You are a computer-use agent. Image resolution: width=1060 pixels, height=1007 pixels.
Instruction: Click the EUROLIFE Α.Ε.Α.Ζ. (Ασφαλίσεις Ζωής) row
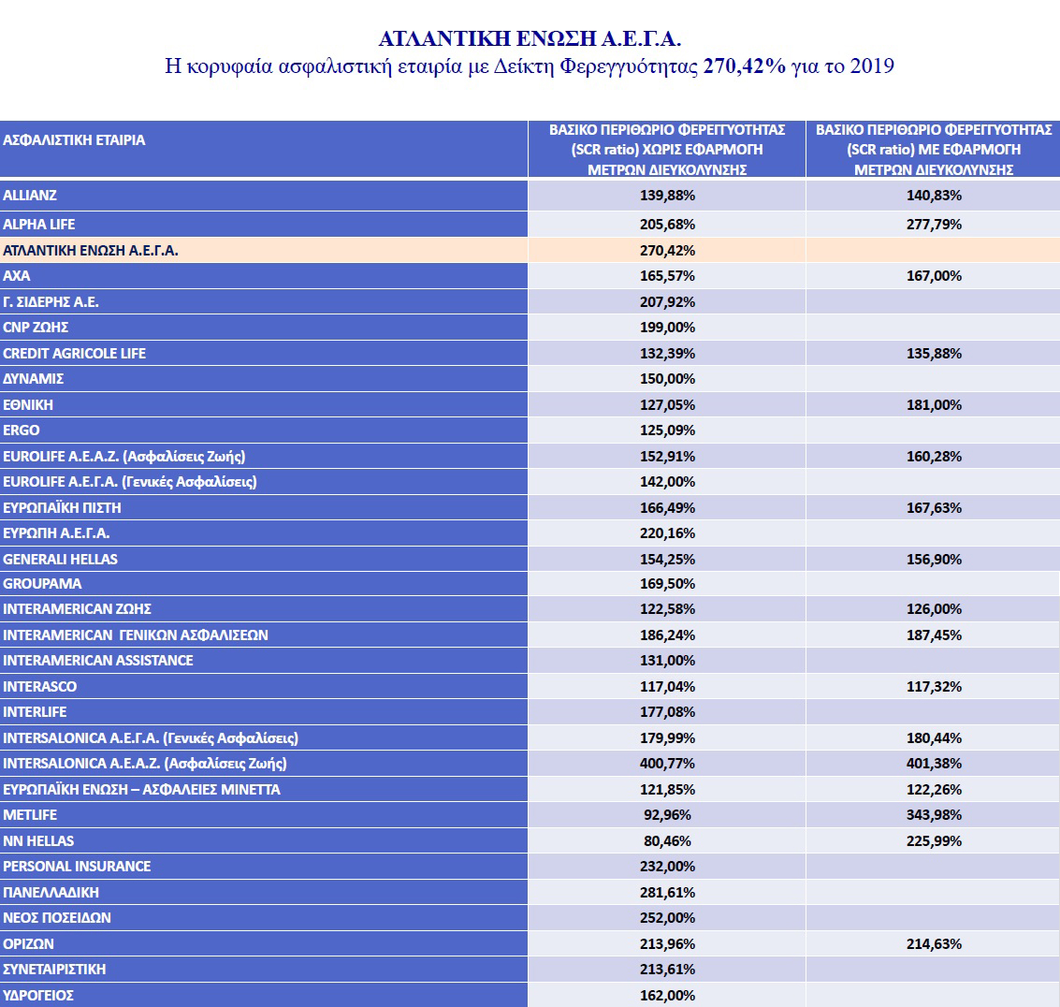point(124,457)
